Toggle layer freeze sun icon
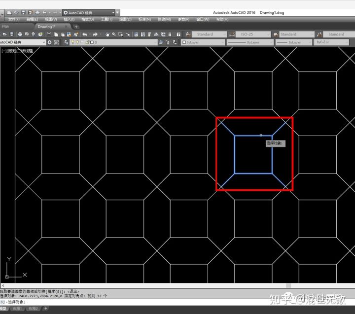355x314 pixels. (77, 42)
